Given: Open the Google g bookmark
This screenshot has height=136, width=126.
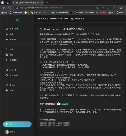Looking at the screenshot, I should click(x=27, y=13).
